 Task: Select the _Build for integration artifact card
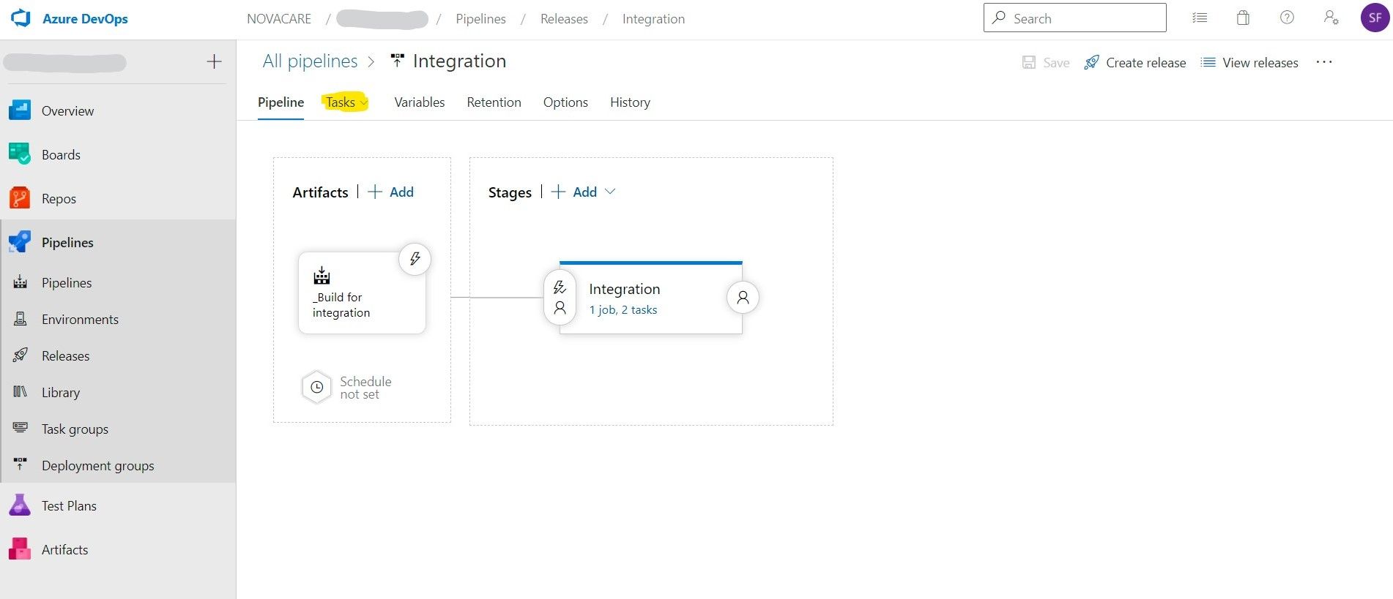[362, 293]
